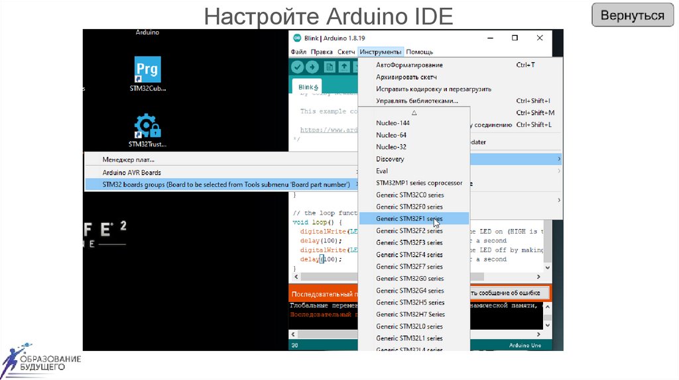Select Discovery board group
The image size is (679, 380).
pos(414,159)
